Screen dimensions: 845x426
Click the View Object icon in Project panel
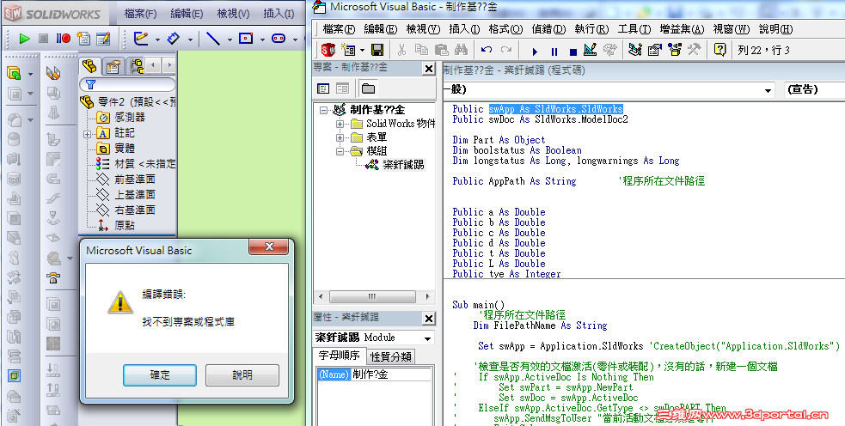coord(342,88)
